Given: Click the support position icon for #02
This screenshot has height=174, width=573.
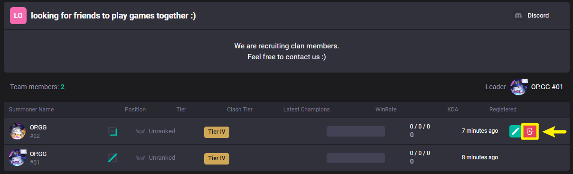Looking at the screenshot, I should (x=113, y=131).
